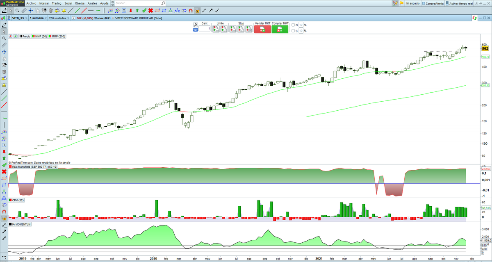
Task: Add a red X mark from top toolbar
Action: coord(150,10)
